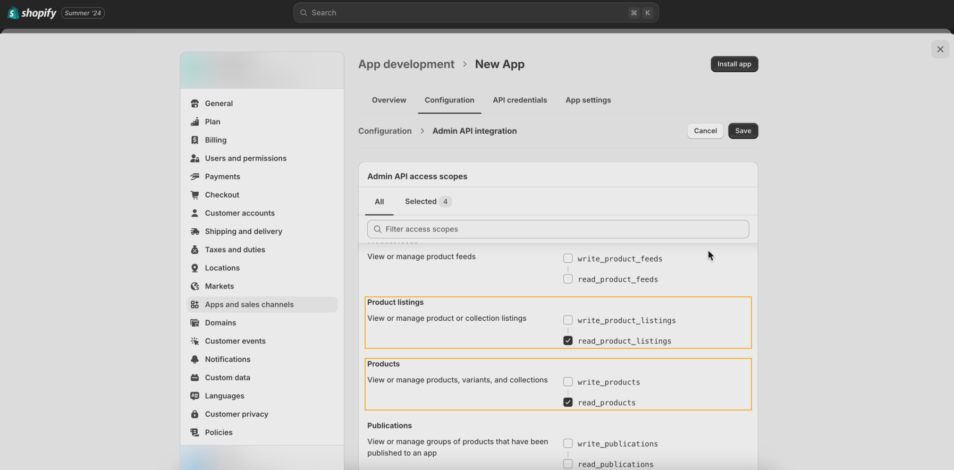Image resolution: width=954 pixels, height=470 pixels.
Task: Open Users and permissions settings
Action: (x=262, y=158)
